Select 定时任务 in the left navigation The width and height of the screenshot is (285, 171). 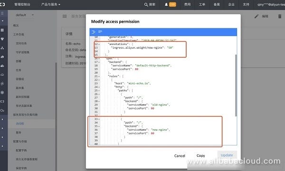pyautogui.click(x=21, y=43)
